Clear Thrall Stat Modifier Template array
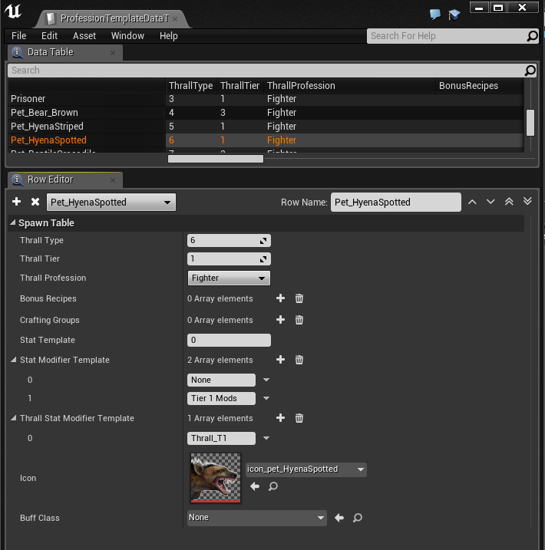The width and height of the screenshot is (545, 550). coord(299,418)
